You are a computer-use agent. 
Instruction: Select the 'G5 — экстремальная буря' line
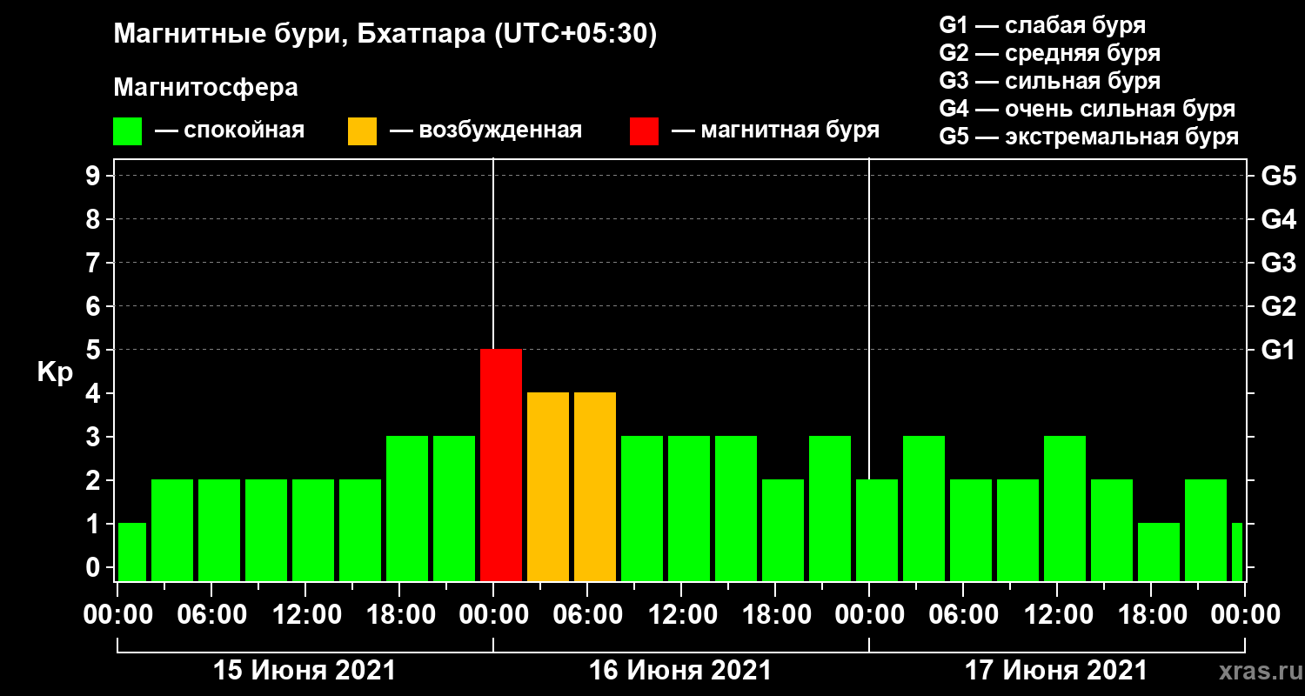click(1088, 137)
